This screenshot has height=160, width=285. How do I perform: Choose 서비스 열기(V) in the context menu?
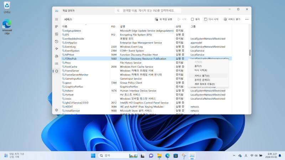(208, 76)
